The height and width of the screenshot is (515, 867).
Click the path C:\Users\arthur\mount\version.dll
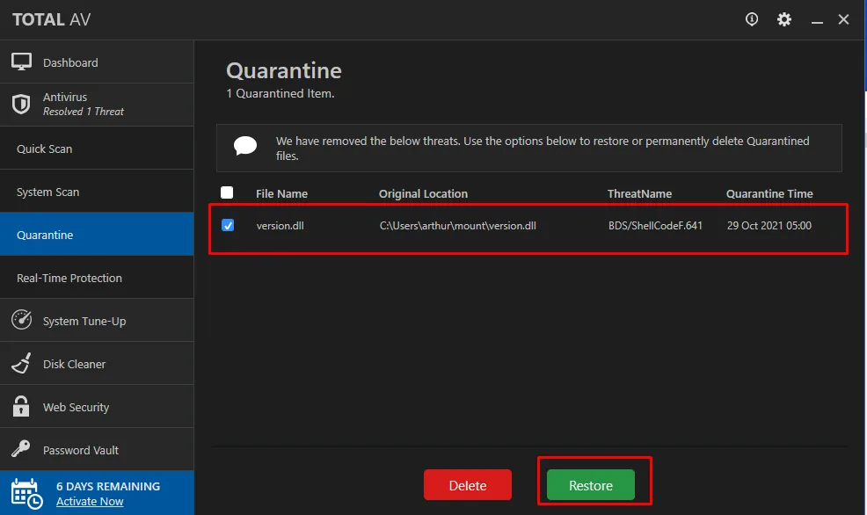(457, 226)
